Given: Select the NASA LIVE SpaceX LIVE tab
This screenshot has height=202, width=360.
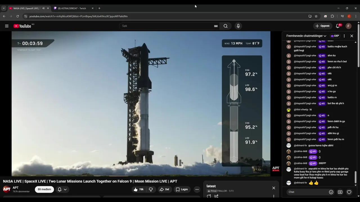Looking at the screenshot, I should pyautogui.click(x=27, y=8).
